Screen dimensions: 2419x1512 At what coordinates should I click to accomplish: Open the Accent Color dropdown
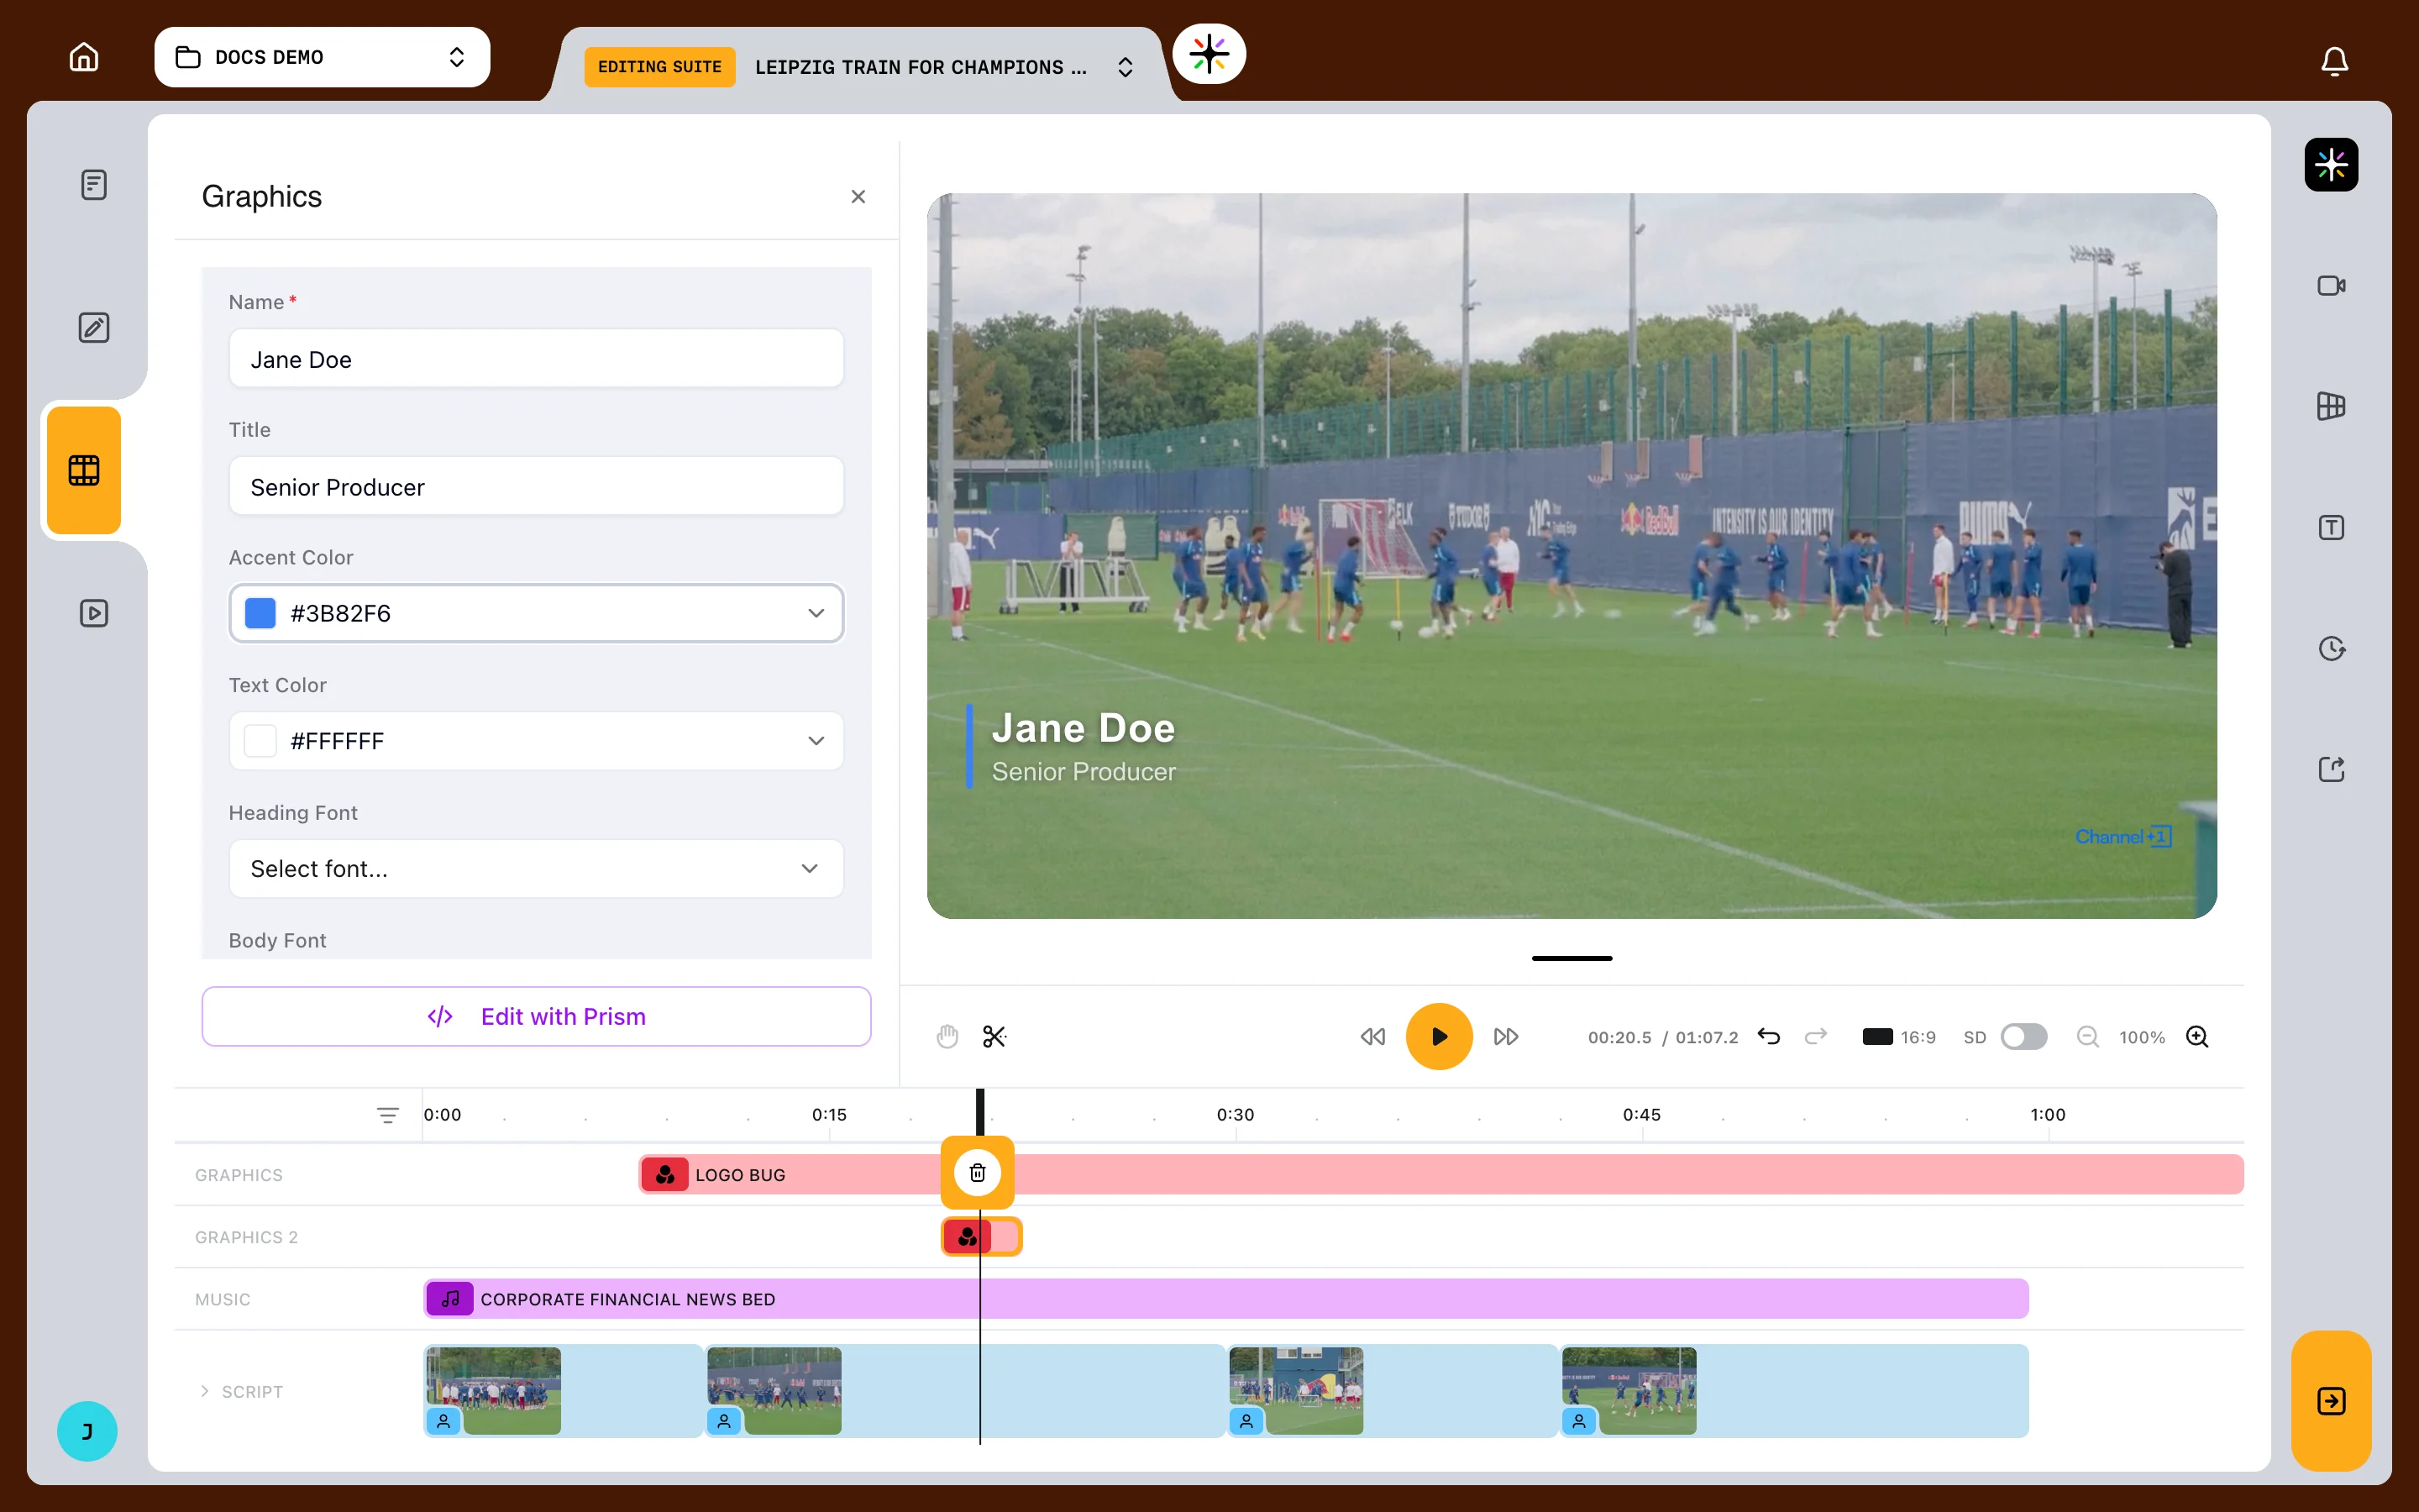(536, 613)
